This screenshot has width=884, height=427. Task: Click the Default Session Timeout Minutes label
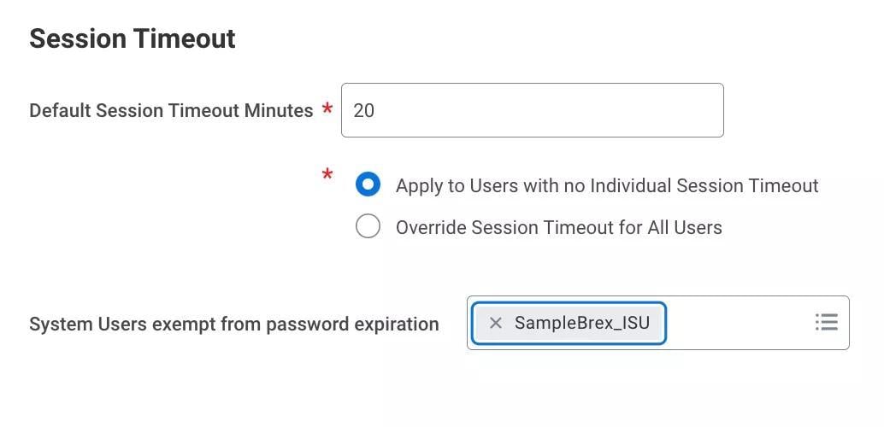click(x=171, y=110)
